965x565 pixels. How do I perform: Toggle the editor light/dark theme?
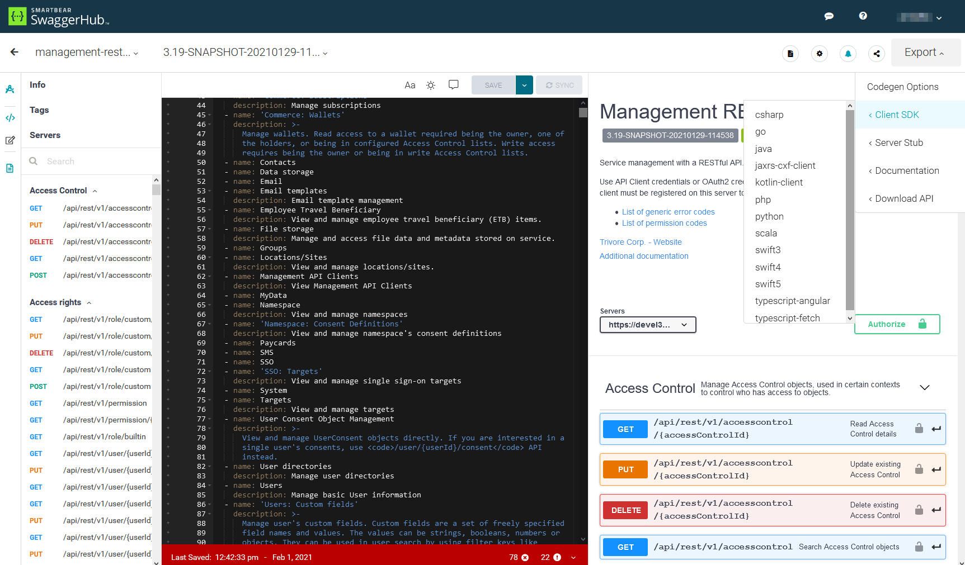pos(430,85)
